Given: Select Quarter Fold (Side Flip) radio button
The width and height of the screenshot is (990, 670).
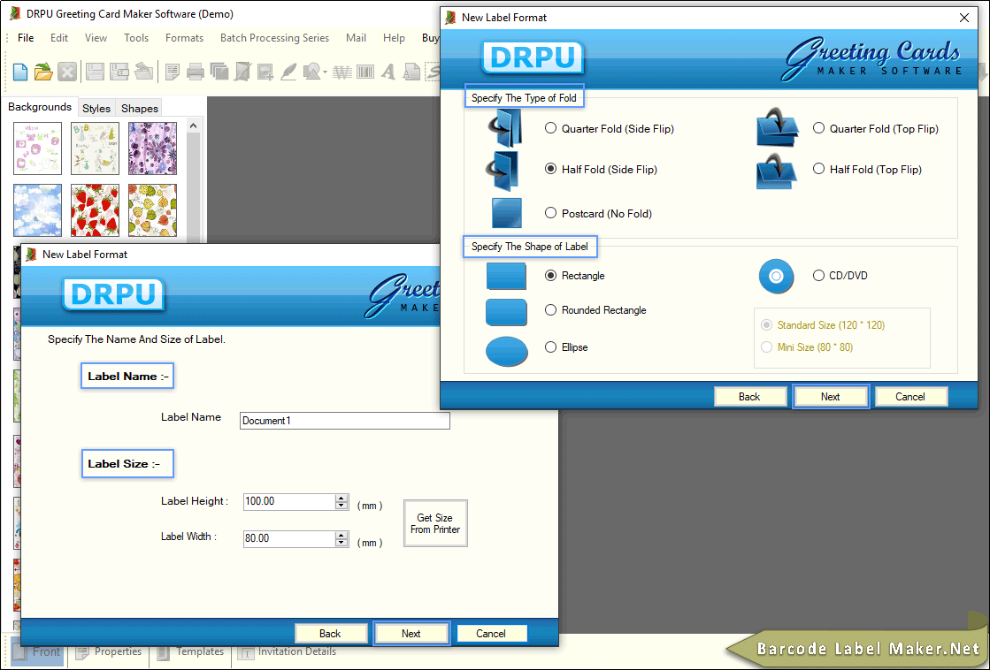Looking at the screenshot, I should pyautogui.click(x=550, y=128).
